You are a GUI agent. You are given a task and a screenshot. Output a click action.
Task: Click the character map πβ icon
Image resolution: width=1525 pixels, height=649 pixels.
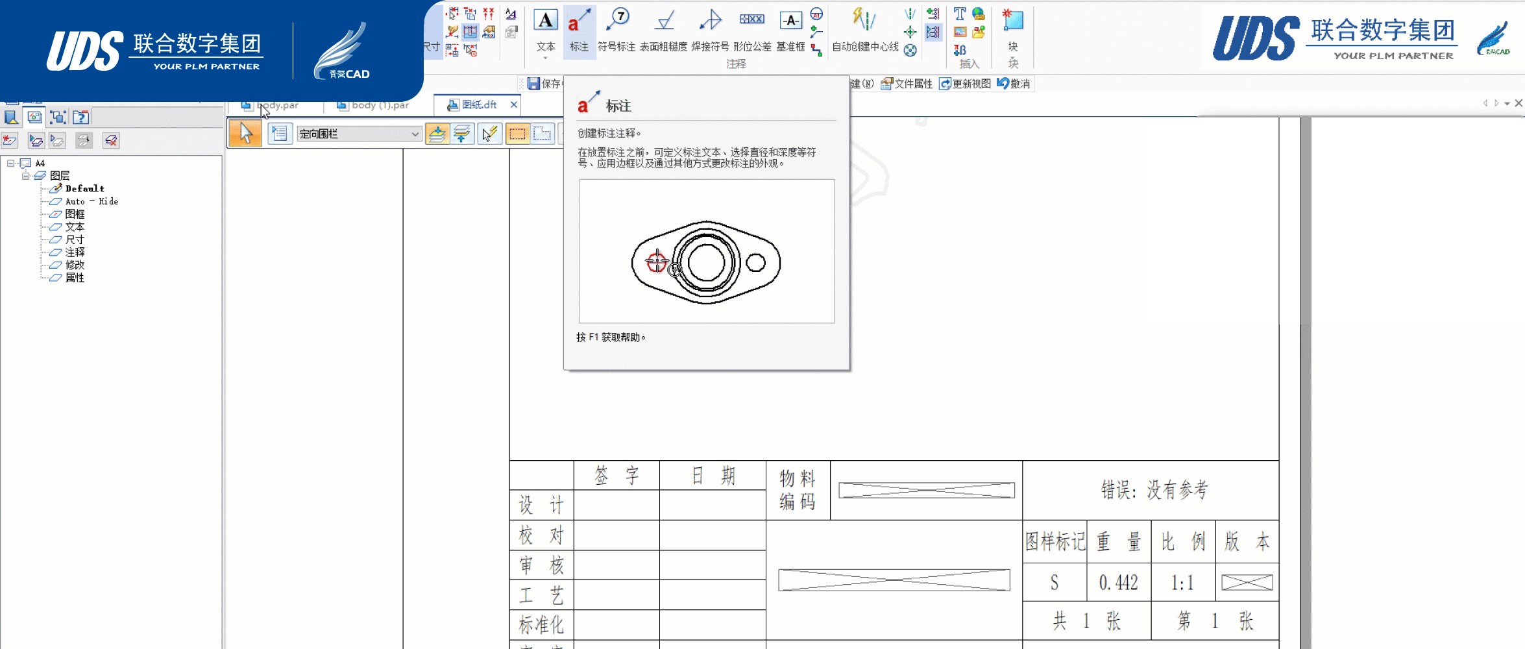click(960, 50)
